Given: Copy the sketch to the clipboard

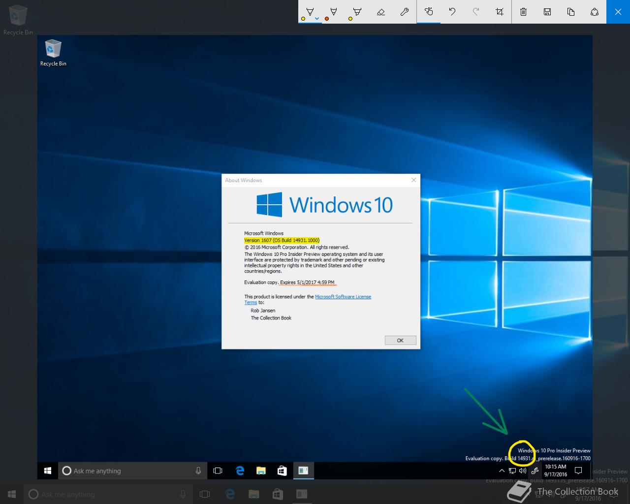Looking at the screenshot, I should (570, 11).
